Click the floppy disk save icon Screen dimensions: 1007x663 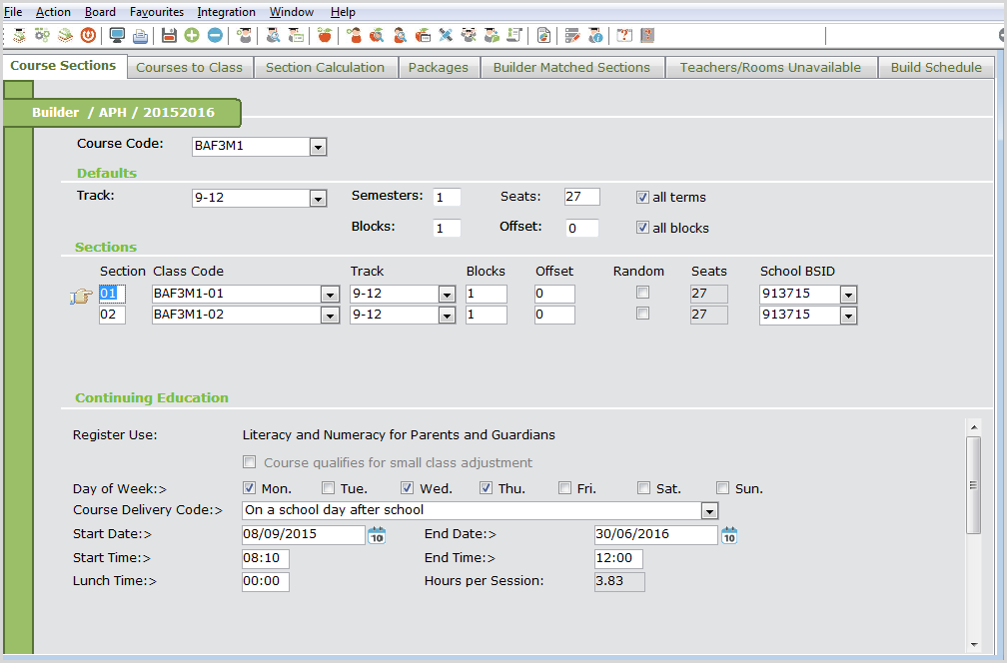(x=169, y=36)
